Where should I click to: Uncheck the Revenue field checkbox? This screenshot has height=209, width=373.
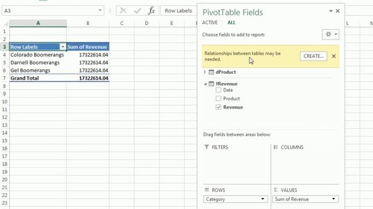(x=218, y=107)
